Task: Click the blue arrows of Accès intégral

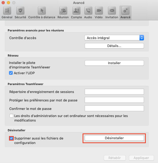Action: click(x=142, y=38)
